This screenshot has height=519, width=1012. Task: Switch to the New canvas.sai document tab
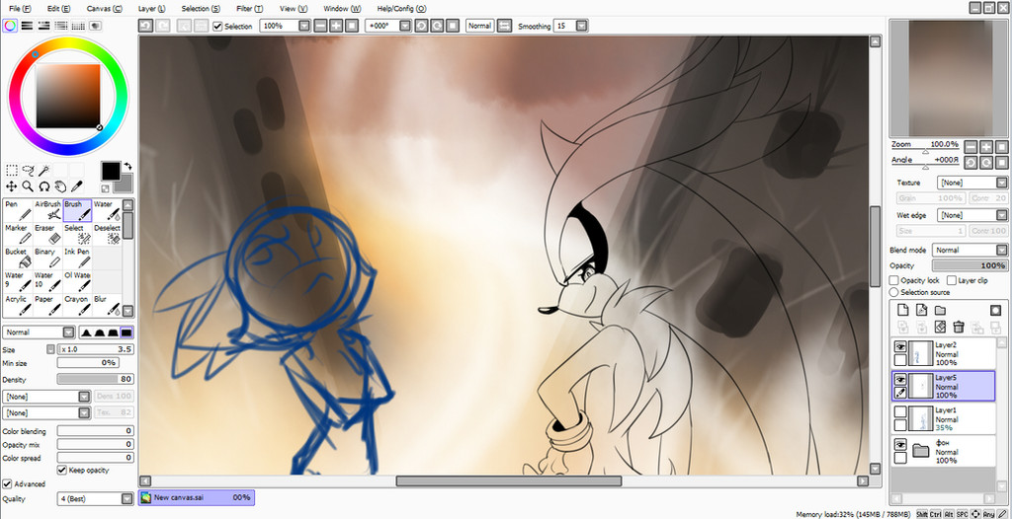(197, 497)
